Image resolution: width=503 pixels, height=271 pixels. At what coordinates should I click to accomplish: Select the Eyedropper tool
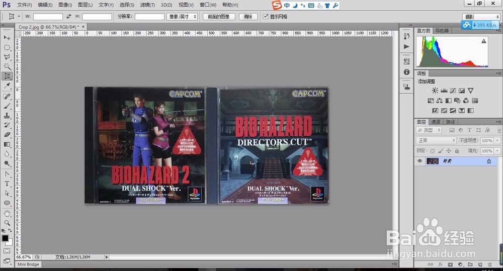click(7, 85)
